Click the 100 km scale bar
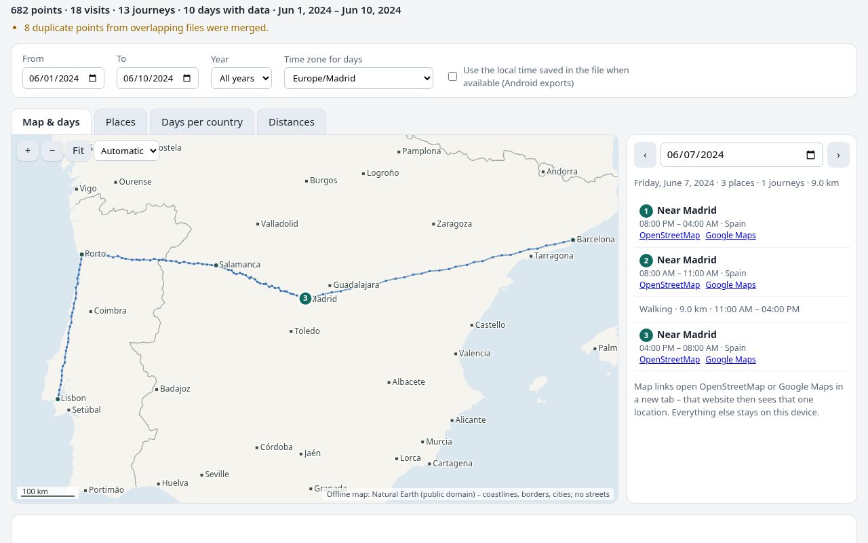The image size is (868, 543). click(47, 493)
